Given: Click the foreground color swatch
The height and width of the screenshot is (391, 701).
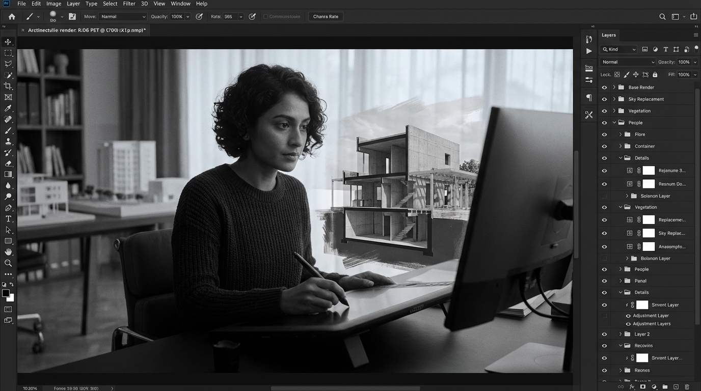Looking at the screenshot, I should [6, 294].
